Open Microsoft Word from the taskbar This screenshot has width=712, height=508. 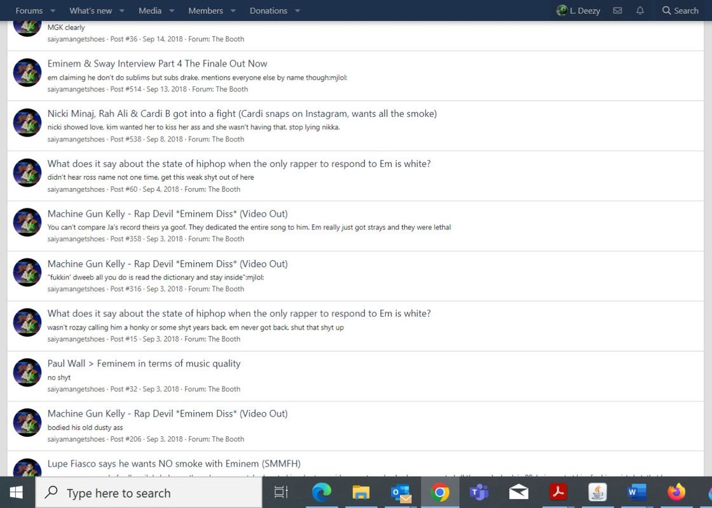click(x=636, y=493)
